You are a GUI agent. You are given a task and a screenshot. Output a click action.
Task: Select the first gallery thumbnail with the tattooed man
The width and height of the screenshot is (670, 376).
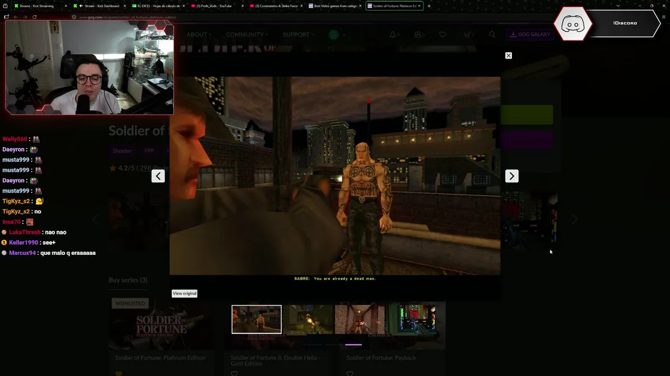[256, 319]
